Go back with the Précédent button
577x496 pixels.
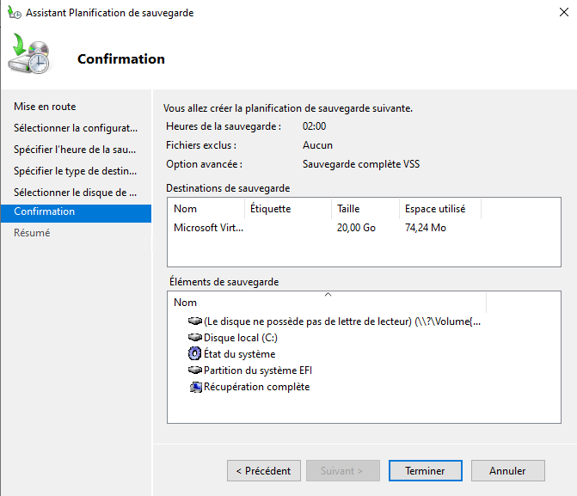pyautogui.click(x=264, y=471)
